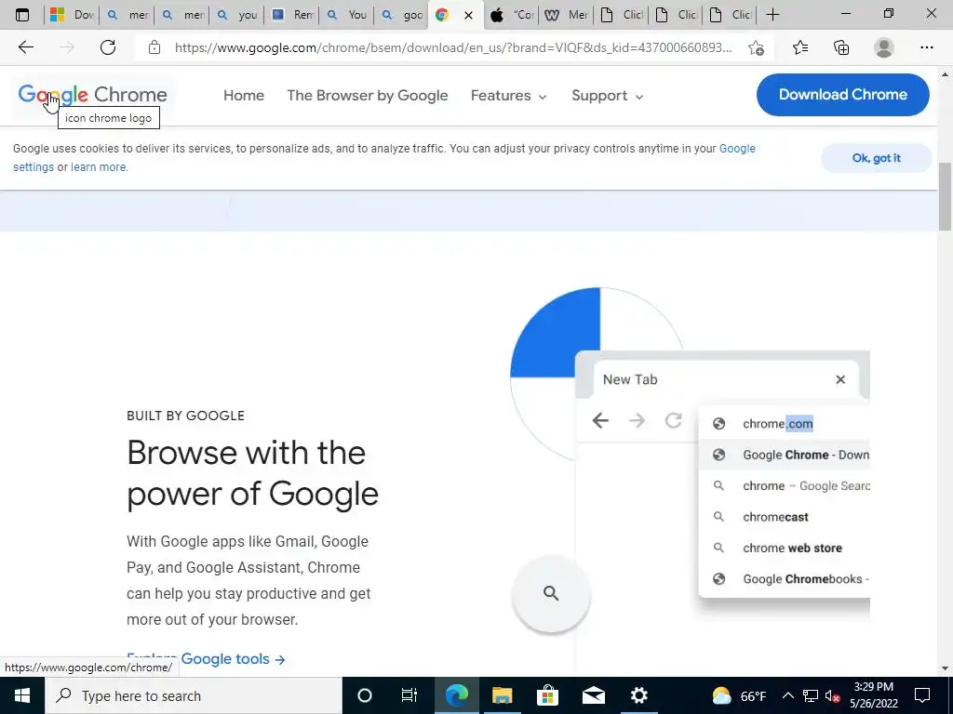The image size is (953, 714).
Task: Click the browser back arrow
Action: pos(25,47)
